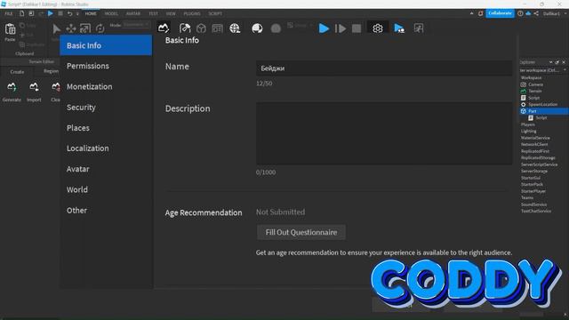This screenshot has width=569, height=320.
Task: Select the Region tab in the Terrain Editor
Action: (x=52, y=71)
